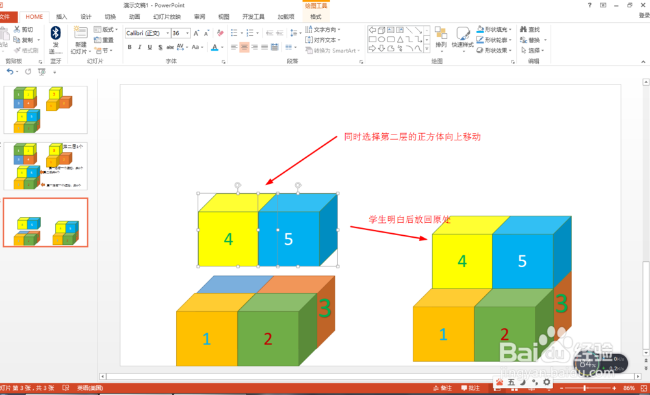The height and width of the screenshot is (395, 650).
Task: Open the Shape Outline (形状轮廓) dropdown
Action: tap(494, 40)
